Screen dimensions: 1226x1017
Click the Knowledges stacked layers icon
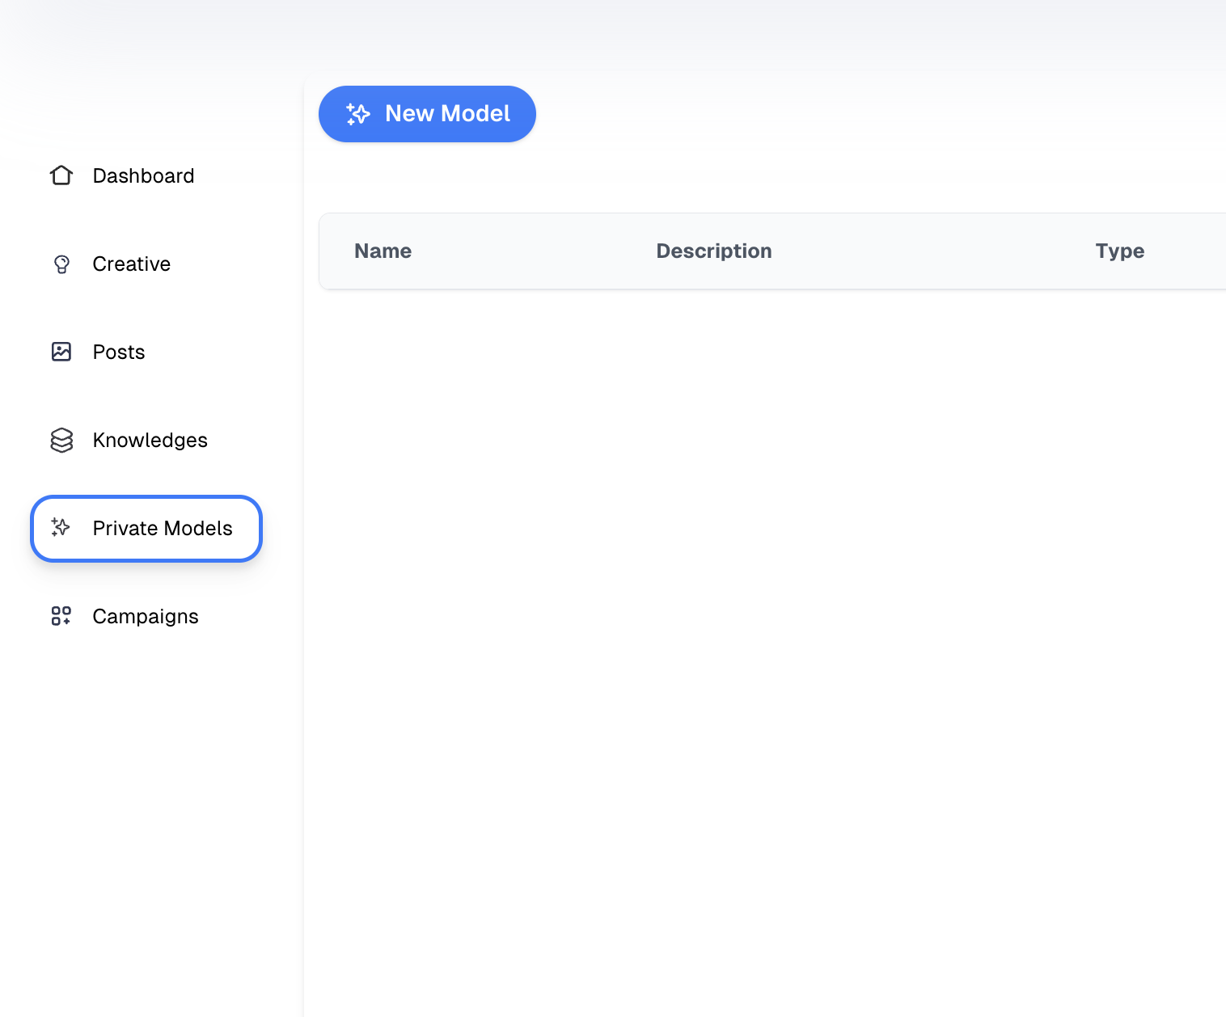point(61,440)
